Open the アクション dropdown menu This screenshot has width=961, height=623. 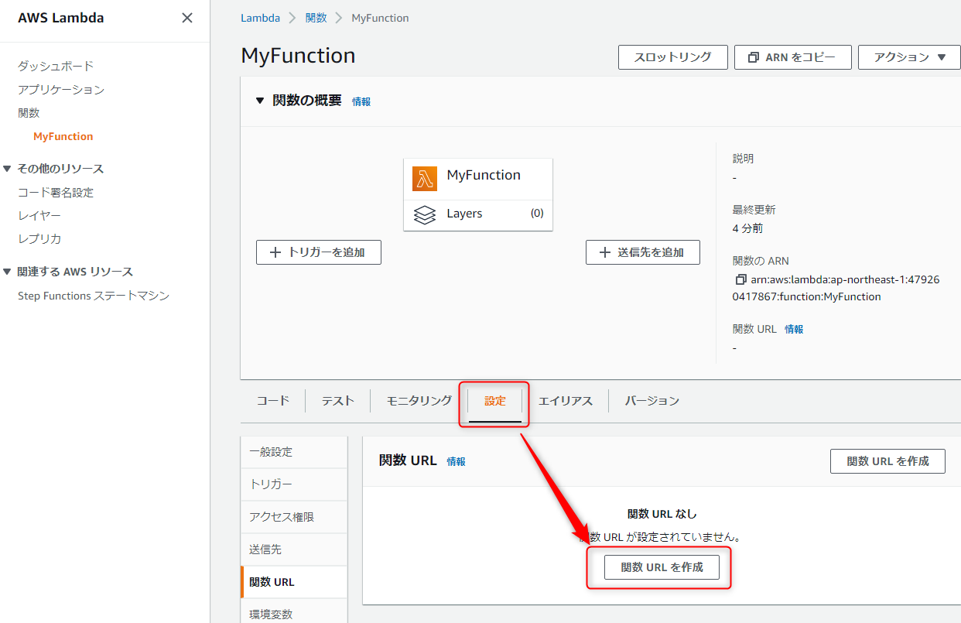click(909, 57)
